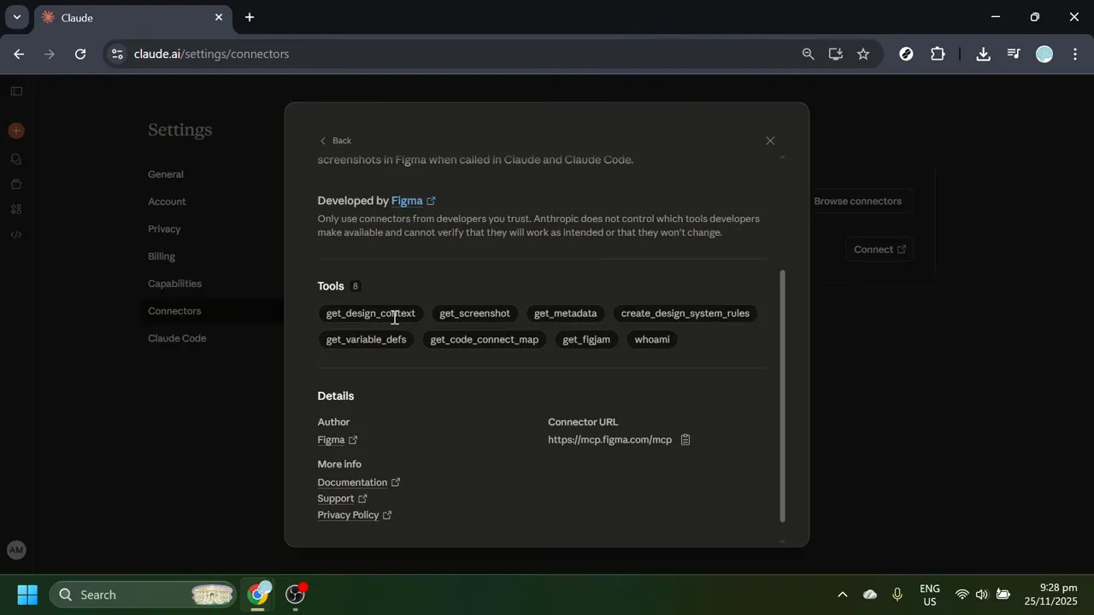The height and width of the screenshot is (615, 1094).
Task: Toggle the Claude sidebar panel icon
Action: coord(16,91)
